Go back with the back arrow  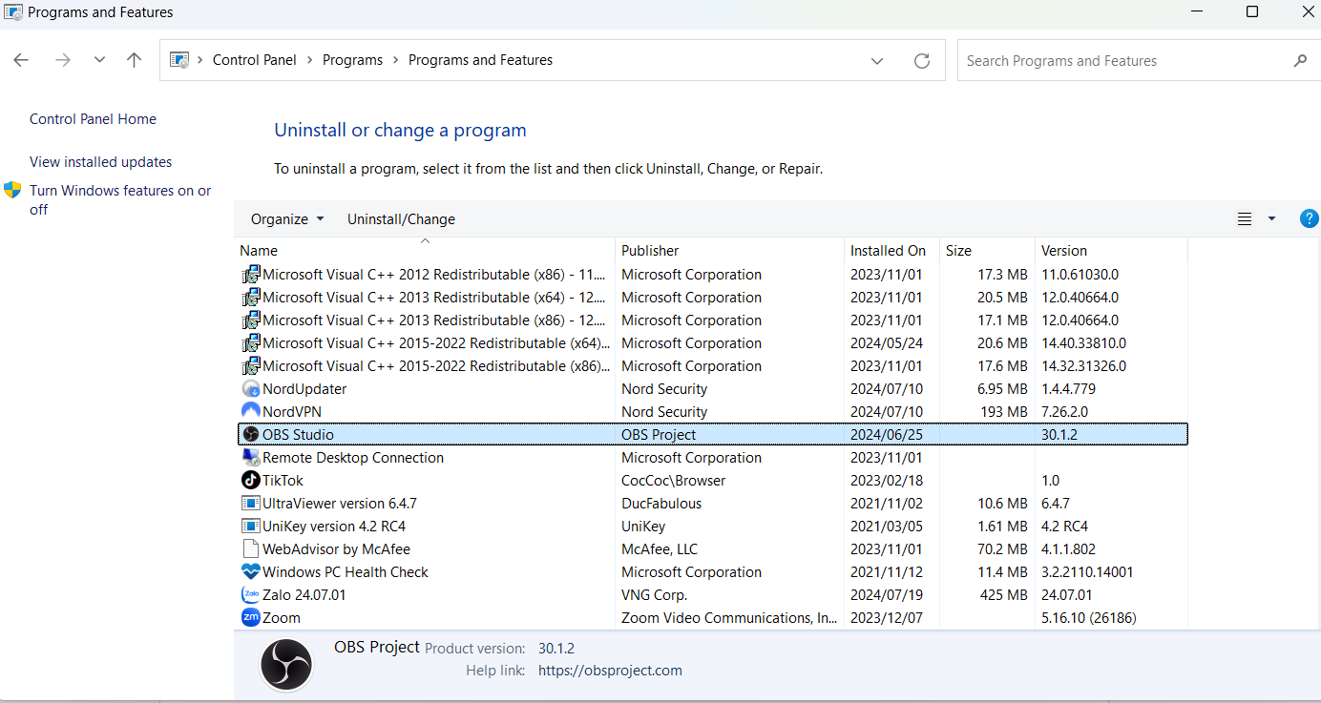coord(21,60)
